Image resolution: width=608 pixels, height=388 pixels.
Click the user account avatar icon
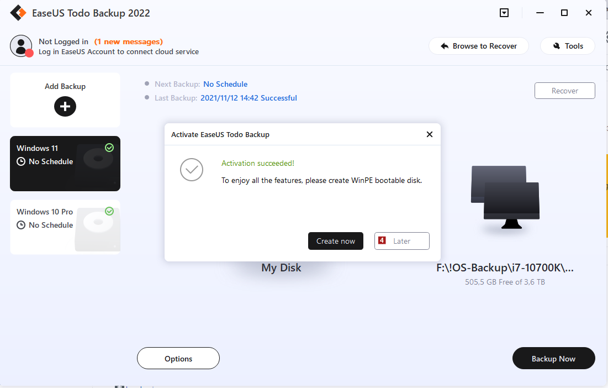tap(21, 46)
